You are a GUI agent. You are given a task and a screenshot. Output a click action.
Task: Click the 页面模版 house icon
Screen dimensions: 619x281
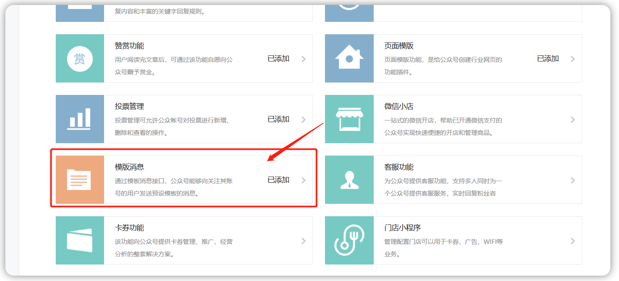349,59
